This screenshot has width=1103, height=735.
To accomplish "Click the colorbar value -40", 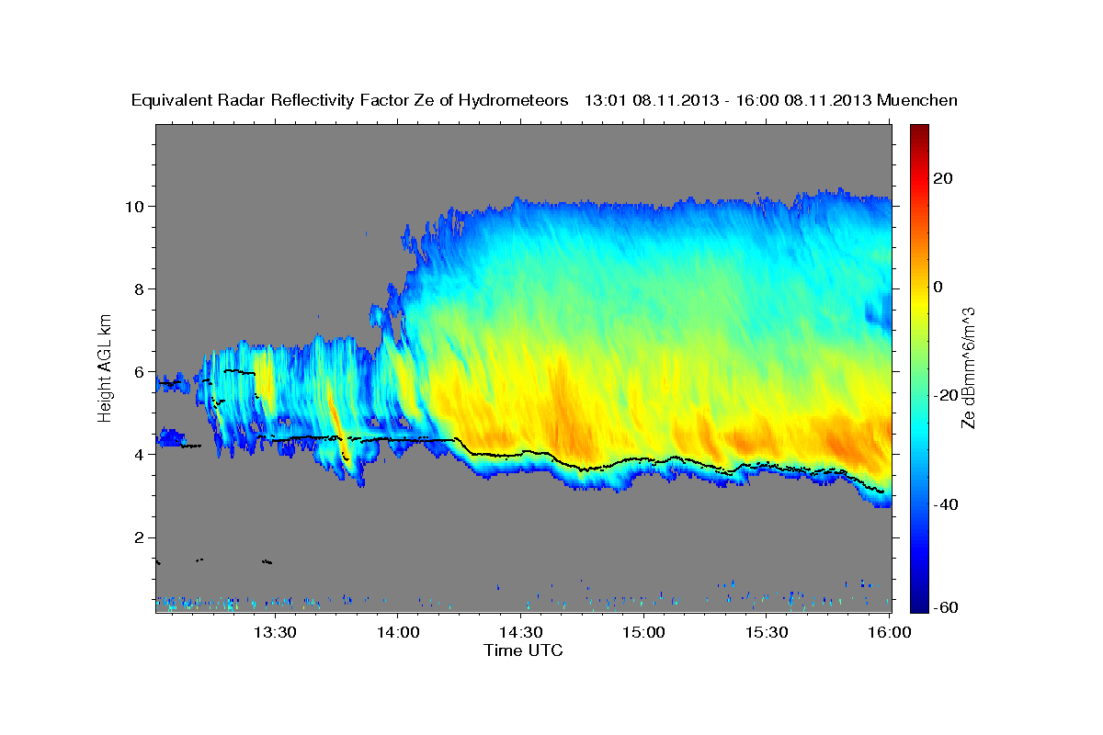I will [946, 504].
